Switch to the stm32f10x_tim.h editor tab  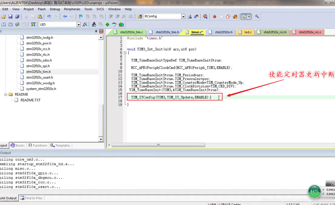(164, 32)
